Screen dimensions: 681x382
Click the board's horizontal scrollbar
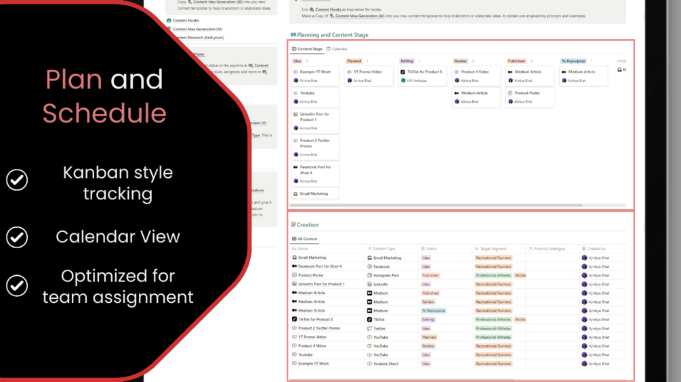click(x=436, y=206)
